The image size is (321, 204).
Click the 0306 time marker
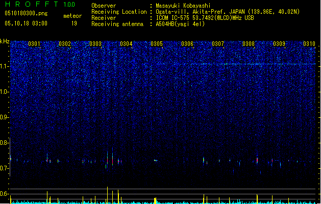pyautogui.click(x=187, y=44)
